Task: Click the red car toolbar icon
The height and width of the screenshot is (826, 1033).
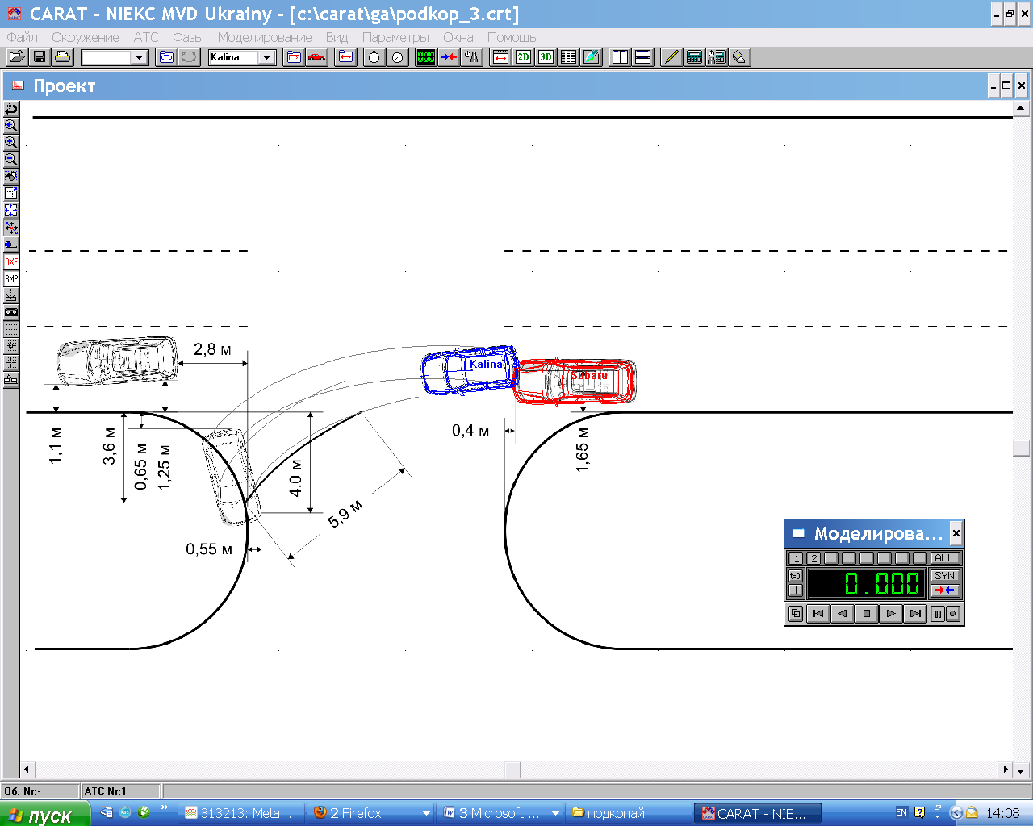Action: coord(317,57)
